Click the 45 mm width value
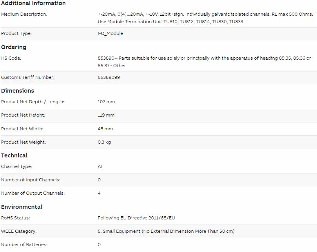Image resolution: width=317 pixels, height=252 pixels. click(105, 129)
